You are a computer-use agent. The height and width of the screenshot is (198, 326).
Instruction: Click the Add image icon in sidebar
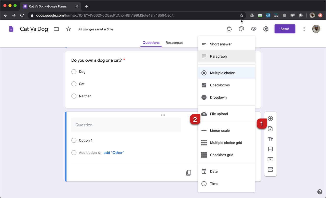(x=270, y=149)
